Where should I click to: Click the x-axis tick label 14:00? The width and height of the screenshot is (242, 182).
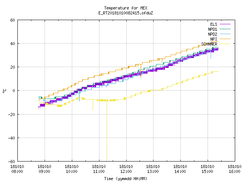180,171
